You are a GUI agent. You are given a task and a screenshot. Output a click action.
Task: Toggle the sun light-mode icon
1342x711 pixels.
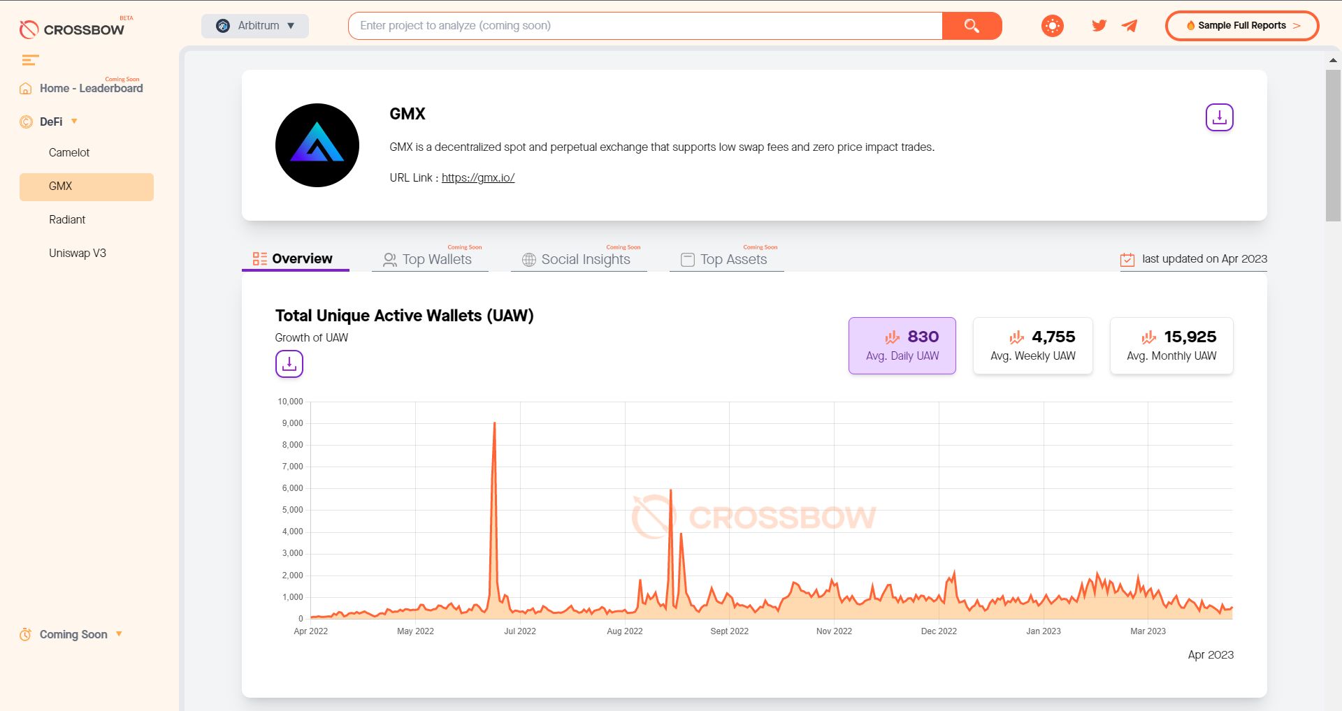point(1052,26)
